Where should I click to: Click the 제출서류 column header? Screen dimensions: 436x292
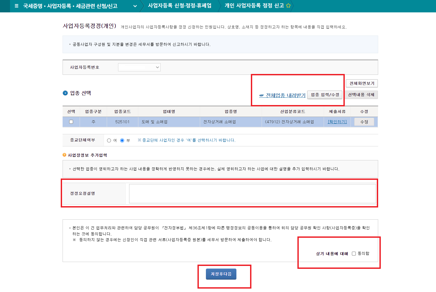(337, 111)
